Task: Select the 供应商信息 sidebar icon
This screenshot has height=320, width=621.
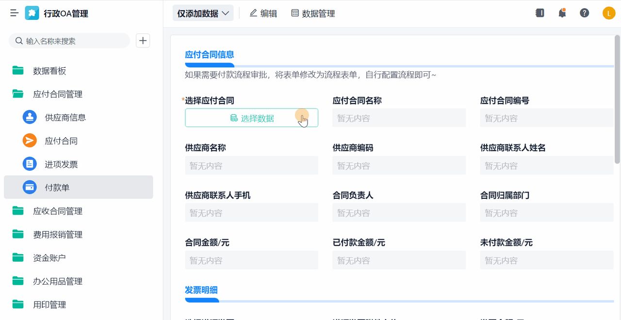Action: (29, 117)
